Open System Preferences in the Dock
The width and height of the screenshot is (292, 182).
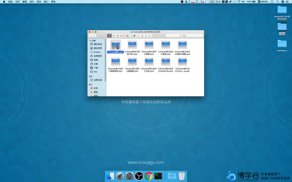click(x=129, y=176)
